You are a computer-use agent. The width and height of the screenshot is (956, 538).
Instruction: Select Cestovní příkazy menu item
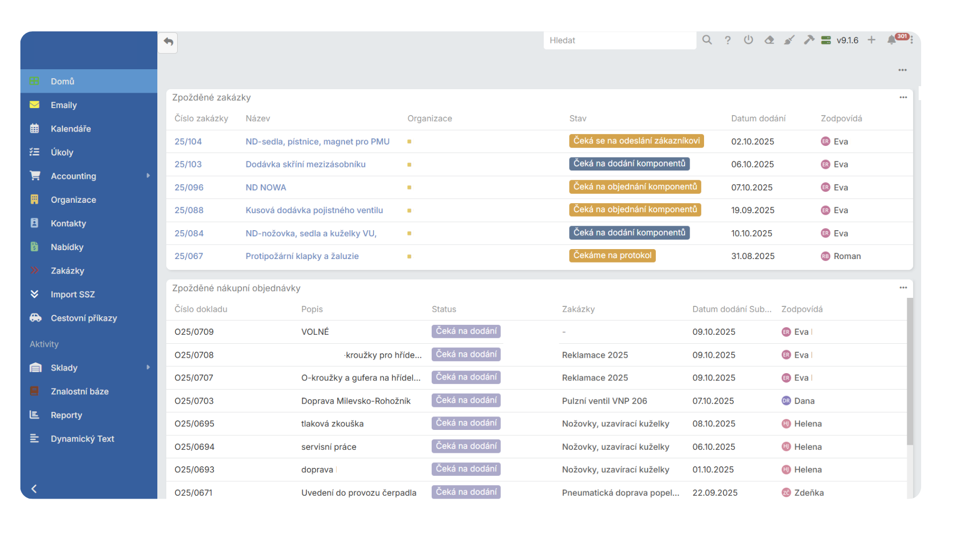click(84, 318)
